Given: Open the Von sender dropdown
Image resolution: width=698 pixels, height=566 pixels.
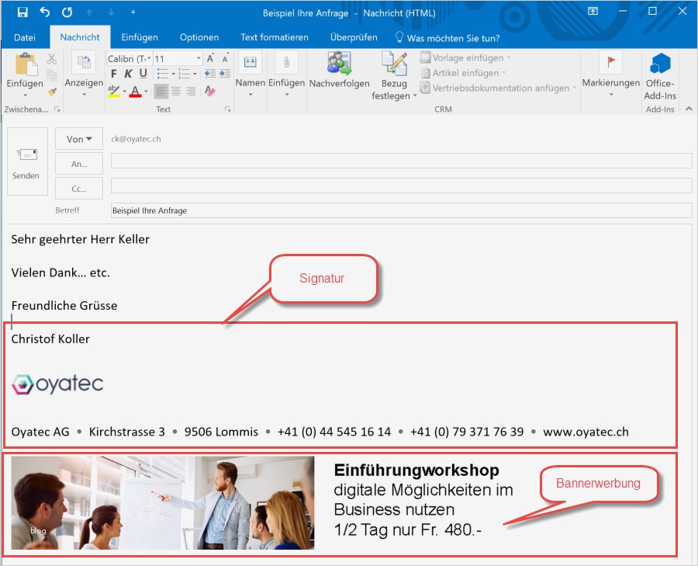Looking at the screenshot, I should pyautogui.click(x=79, y=139).
